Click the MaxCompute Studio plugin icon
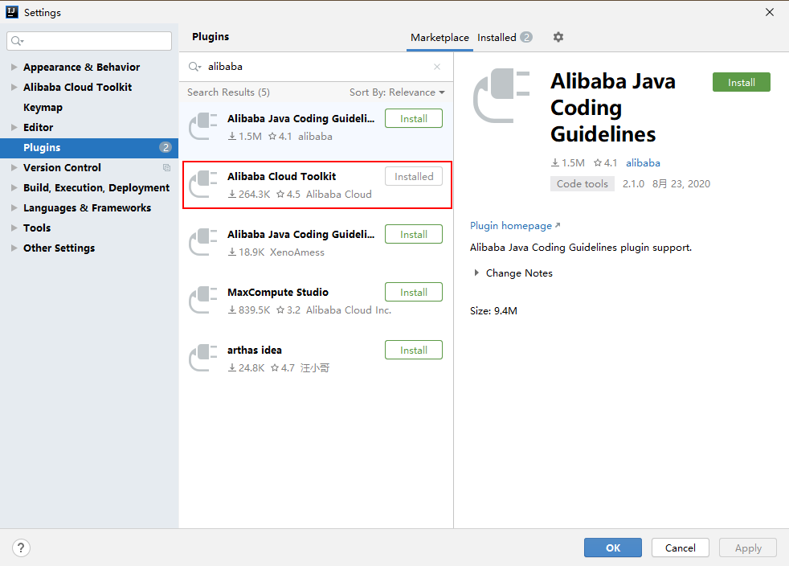 [x=203, y=301]
